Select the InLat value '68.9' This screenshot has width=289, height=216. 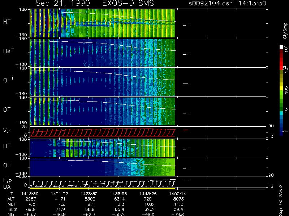coord(90,210)
